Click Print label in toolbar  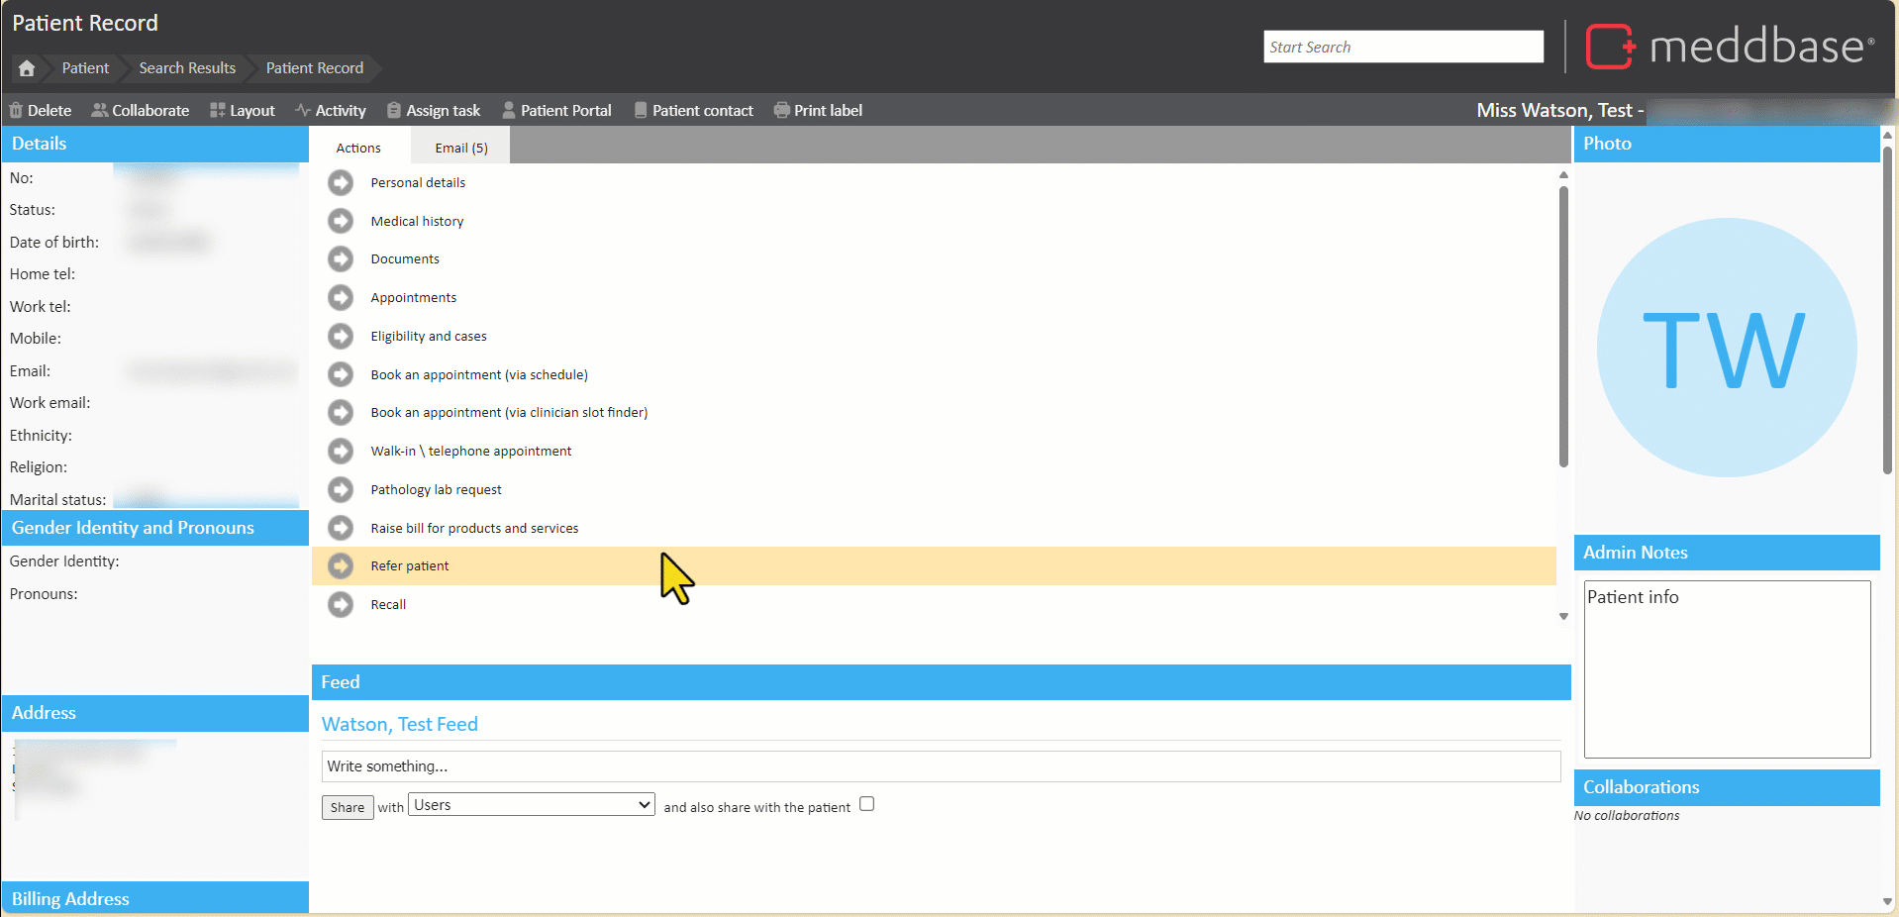817,111
